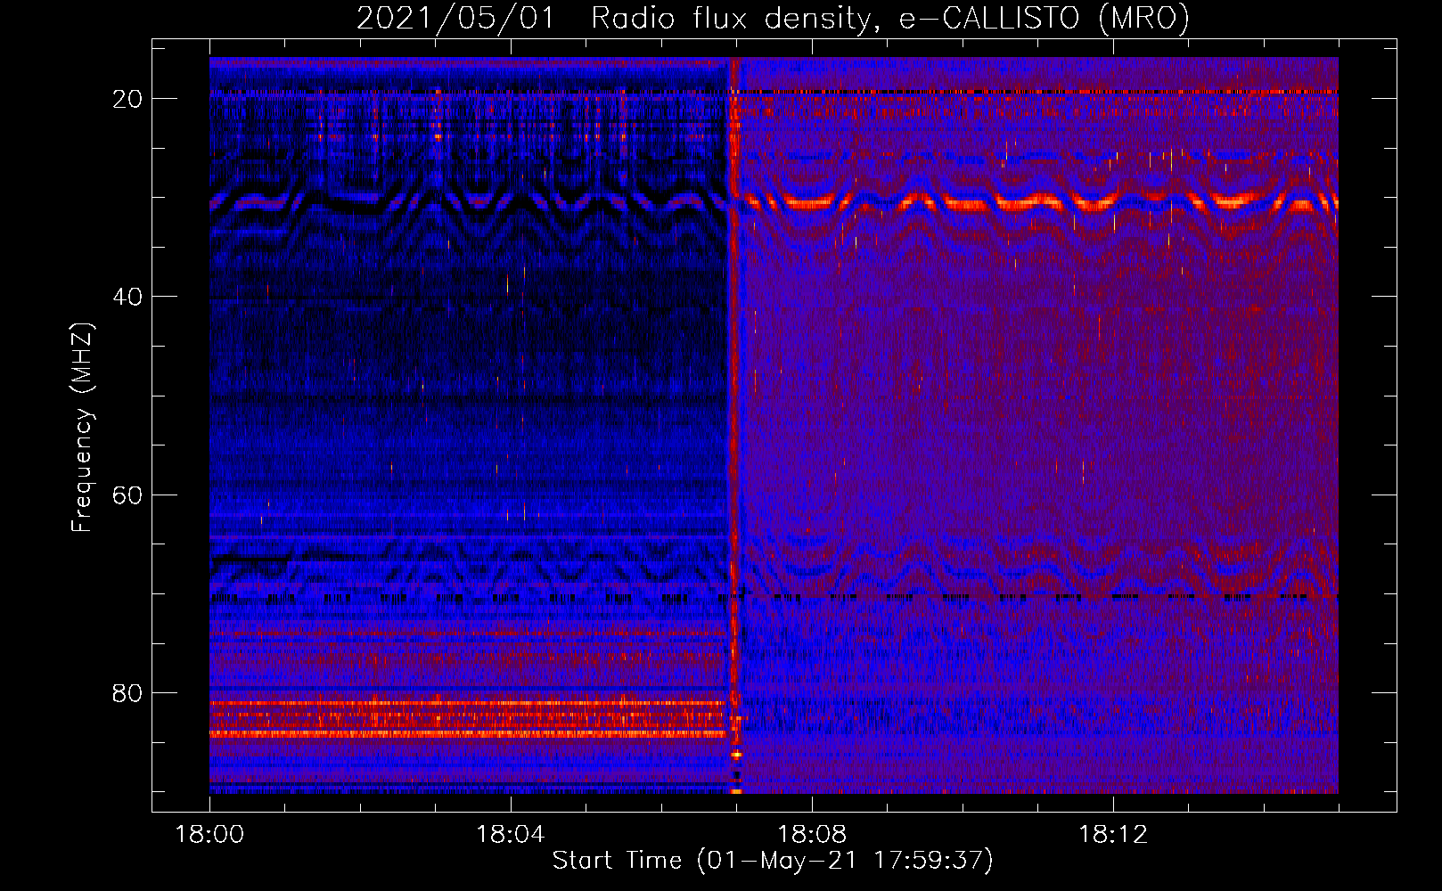Click the 18:00 time tick label
1442x891 pixels.
(209, 835)
